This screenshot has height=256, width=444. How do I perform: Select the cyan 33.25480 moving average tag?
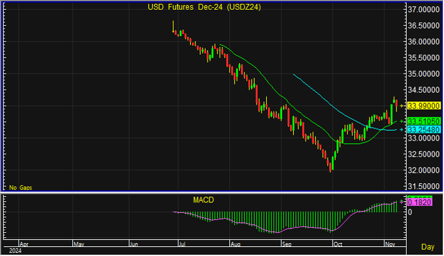[424, 130]
